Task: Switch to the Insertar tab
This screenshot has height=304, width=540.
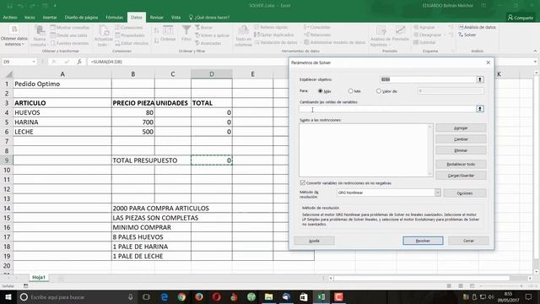Action: (x=50, y=17)
